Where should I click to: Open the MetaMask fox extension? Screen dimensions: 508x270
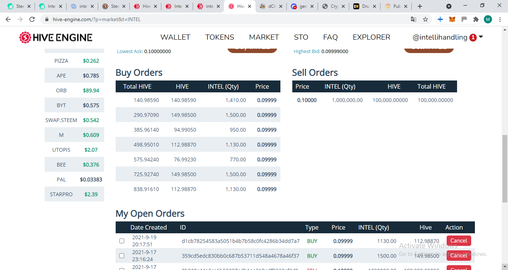click(x=452, y=19)
